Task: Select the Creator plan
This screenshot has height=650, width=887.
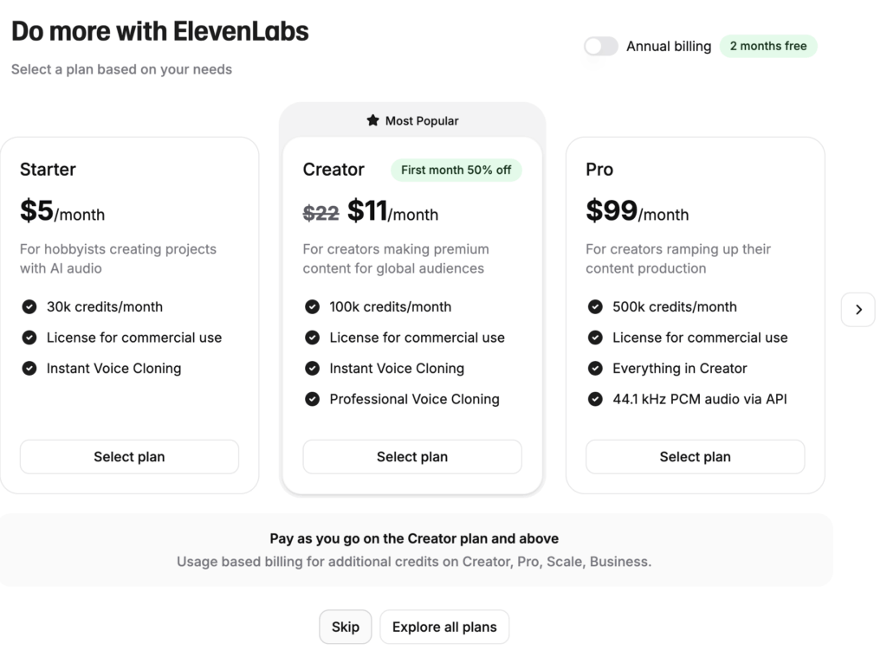Action: [x=412, y=457]
